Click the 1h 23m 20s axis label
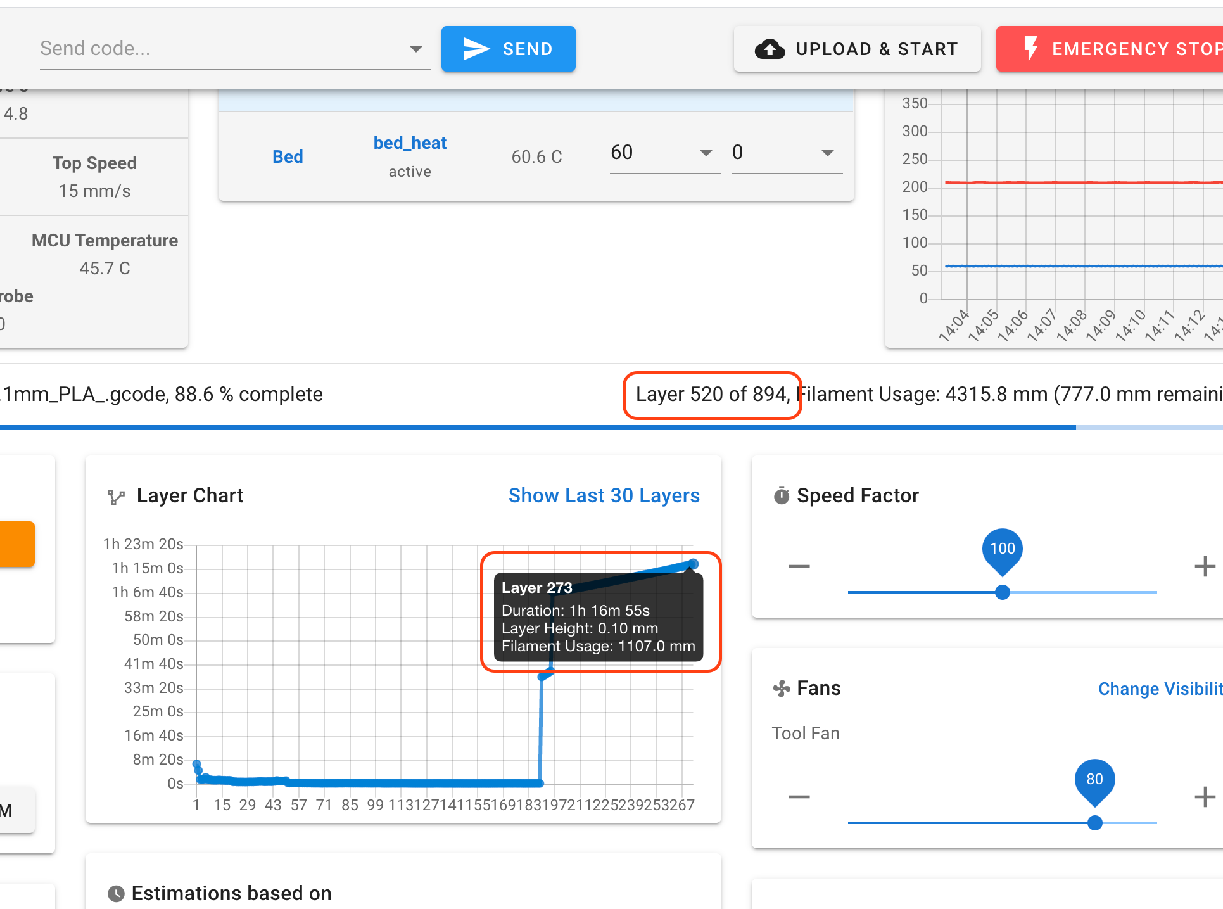Viewport: 1223px width, 909px height. pos(143,544)
